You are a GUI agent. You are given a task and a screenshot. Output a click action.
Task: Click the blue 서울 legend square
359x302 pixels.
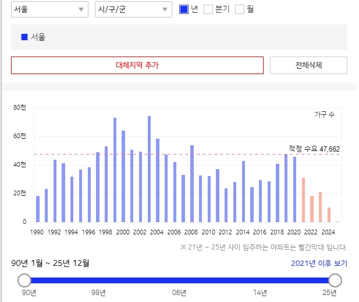(24, 37)
